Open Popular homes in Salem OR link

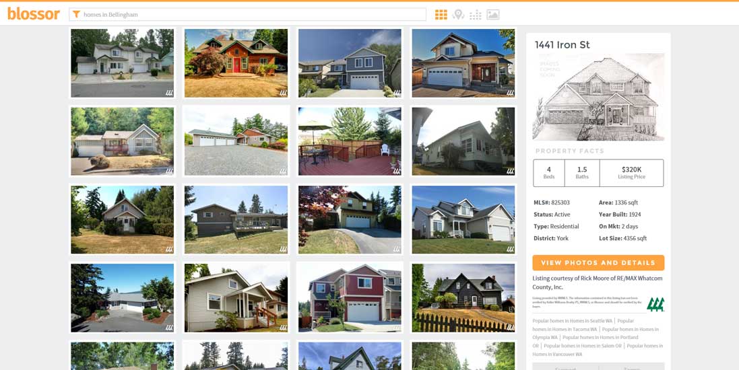[581, 346]
